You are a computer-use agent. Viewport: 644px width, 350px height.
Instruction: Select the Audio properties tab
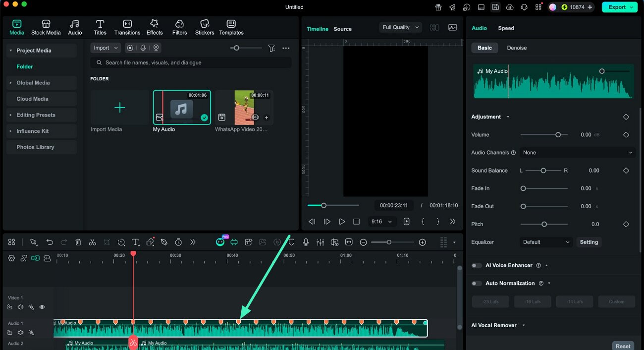pos(479,28)
